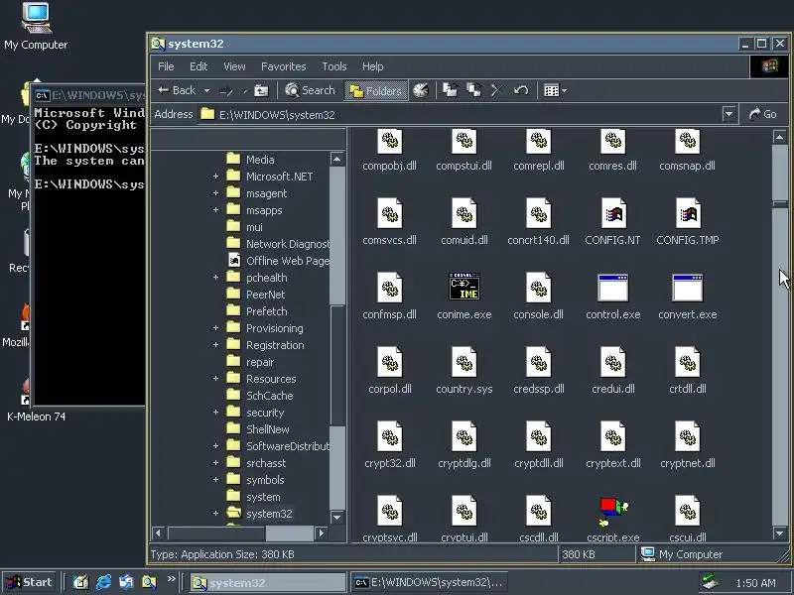
Task: Select the Media folder in tree
Action: coord(260,160)
